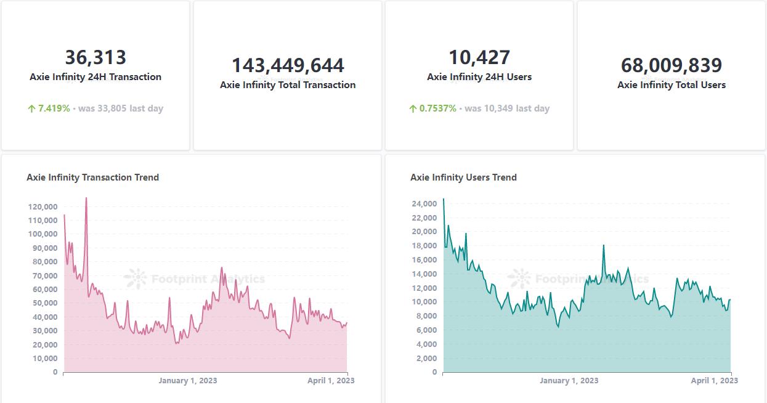Click the 24,000 y-axis label
The height and width of the screenshot is (403, 767).
pos(423,204)
